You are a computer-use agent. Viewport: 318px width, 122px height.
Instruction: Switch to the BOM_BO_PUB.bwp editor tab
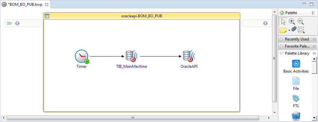25,4
